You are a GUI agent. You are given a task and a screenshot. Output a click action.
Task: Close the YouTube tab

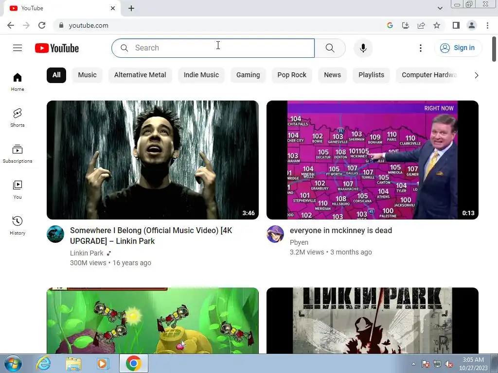(x=113, y=8)
